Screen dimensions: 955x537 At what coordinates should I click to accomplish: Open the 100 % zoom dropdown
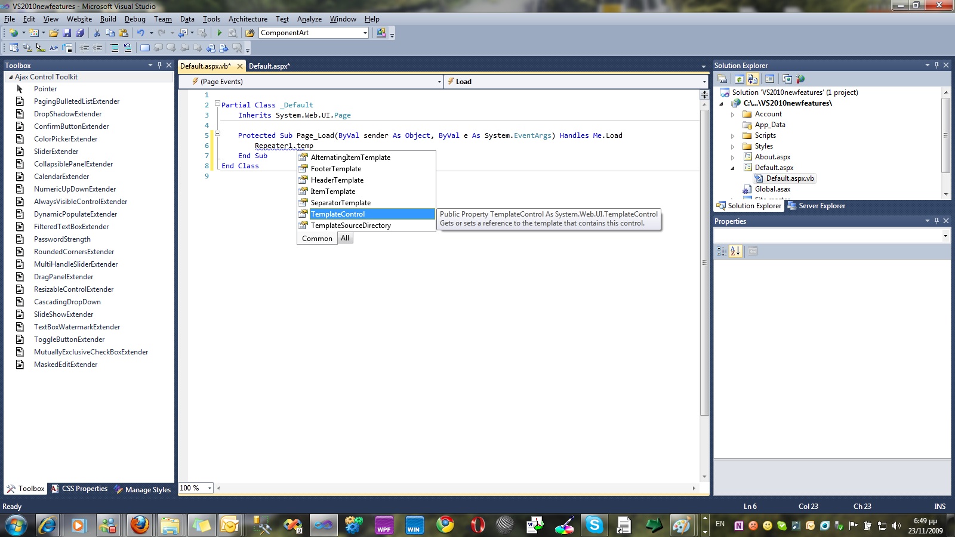(x=210, y=488)
